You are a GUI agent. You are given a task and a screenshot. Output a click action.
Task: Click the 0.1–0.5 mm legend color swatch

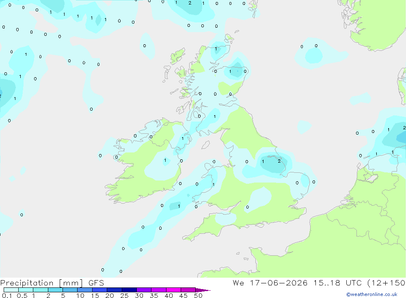[11, 290]
